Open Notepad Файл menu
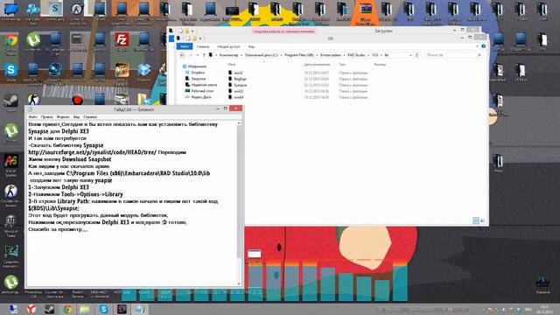The image size is (560, 315). [33, 116]
